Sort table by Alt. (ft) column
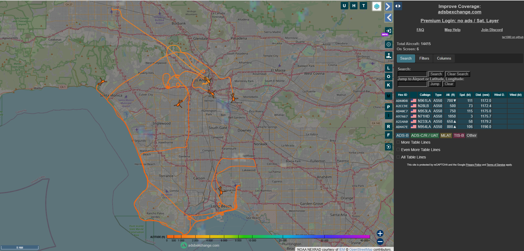 (x=450, y=95)
